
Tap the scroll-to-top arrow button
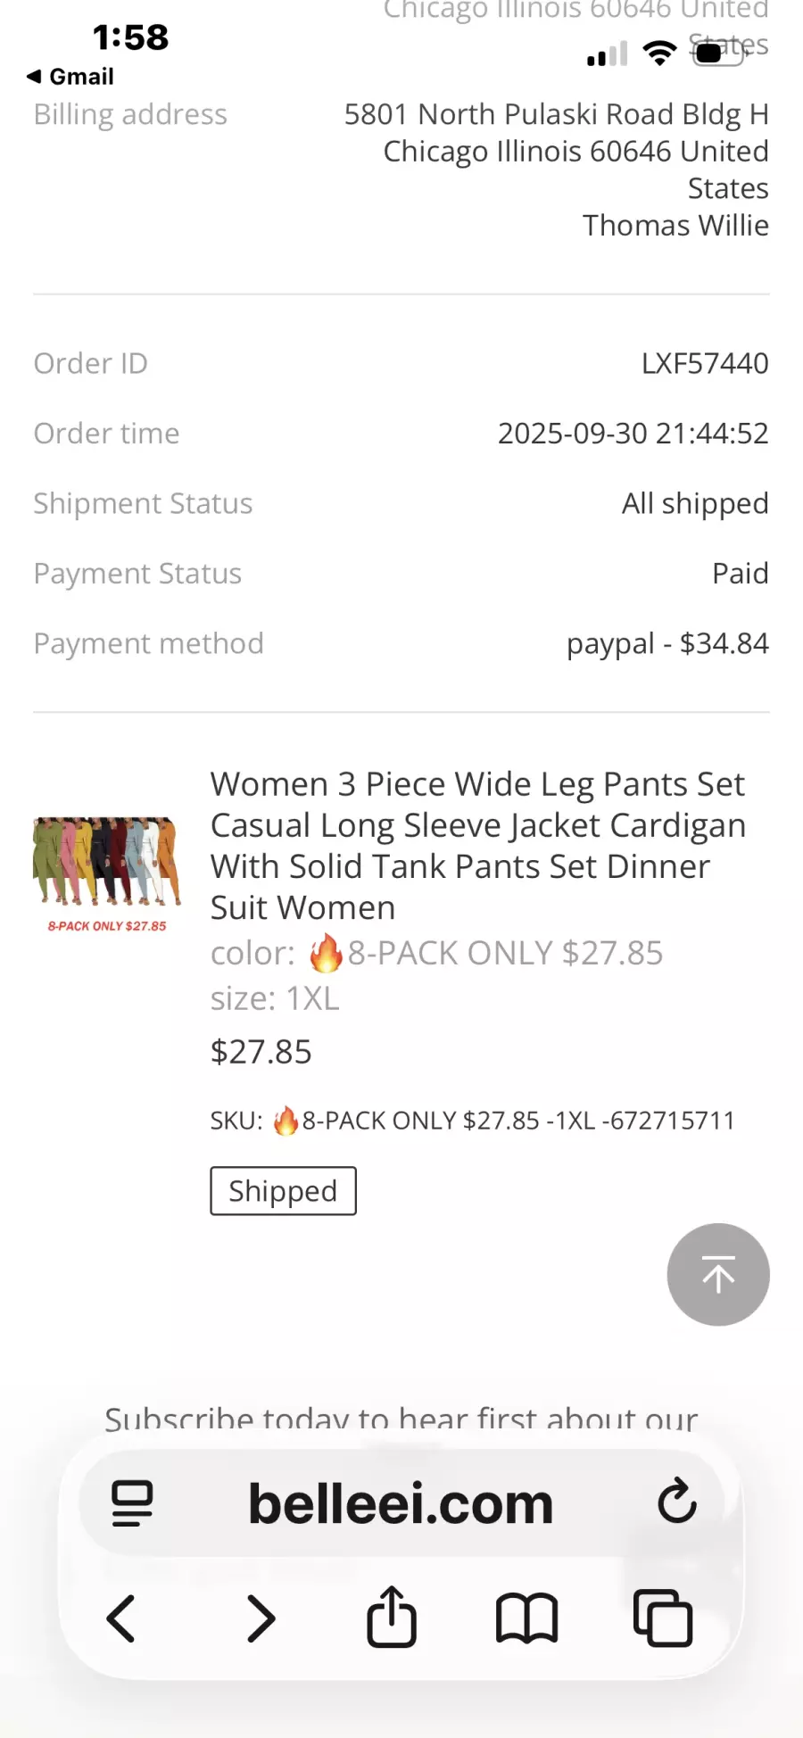718,1274
